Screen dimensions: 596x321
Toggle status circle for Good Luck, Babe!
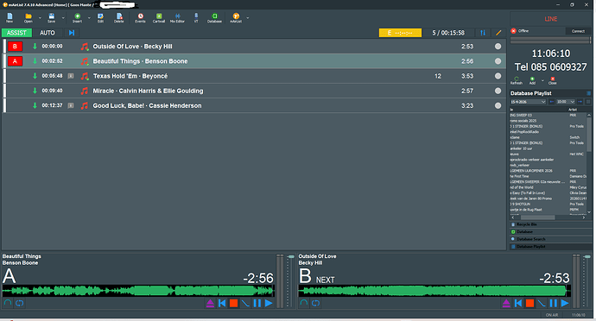(498, 105)
